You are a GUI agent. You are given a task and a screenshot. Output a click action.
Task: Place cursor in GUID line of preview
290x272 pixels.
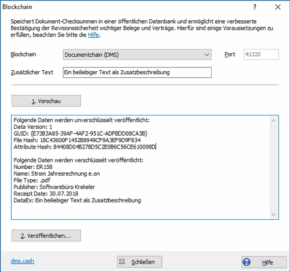click(x=81, y=133)
